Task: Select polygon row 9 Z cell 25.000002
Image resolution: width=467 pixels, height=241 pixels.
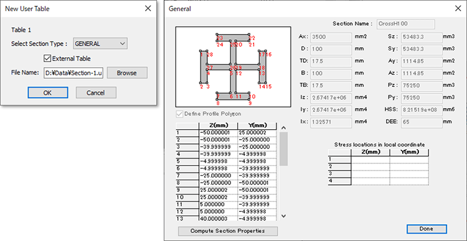Action: coord(219,190)
